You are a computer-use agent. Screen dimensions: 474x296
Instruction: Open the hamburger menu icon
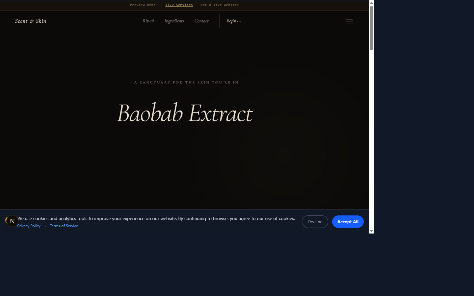click(x=349, y=21)
